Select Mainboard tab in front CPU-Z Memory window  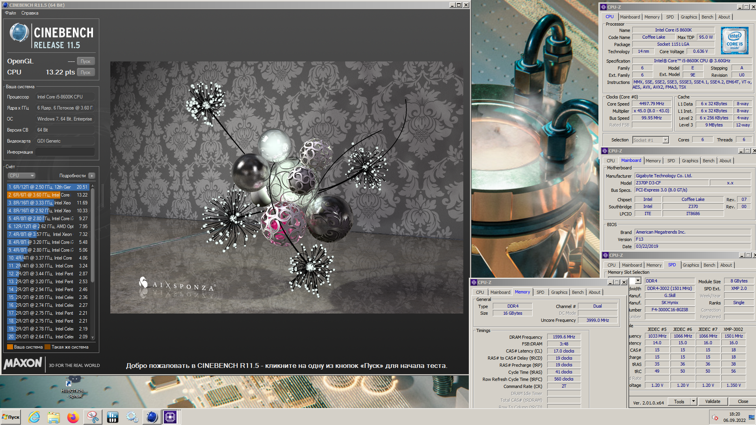500,292
